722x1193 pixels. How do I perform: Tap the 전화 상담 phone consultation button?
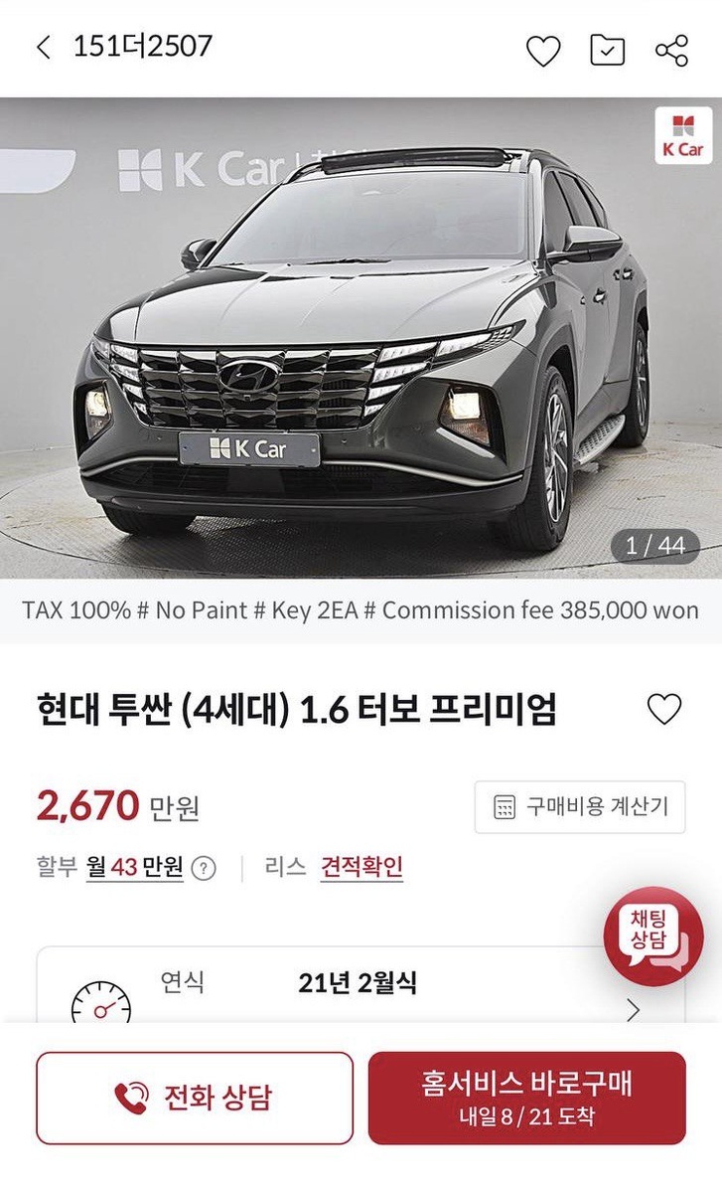point(195,1098)
